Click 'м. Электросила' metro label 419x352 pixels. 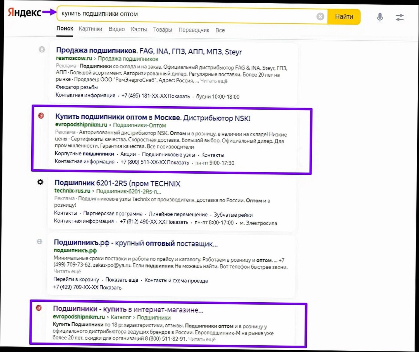click(258, 223)
